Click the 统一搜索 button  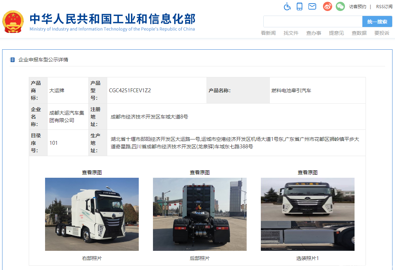(x=377, y=22)
